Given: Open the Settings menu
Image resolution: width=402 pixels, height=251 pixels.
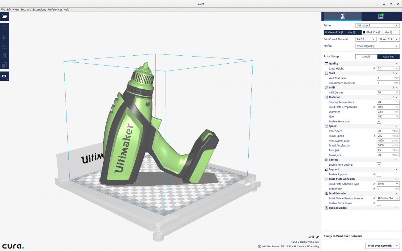Looking at the screenshot, I should click(x=26, y=10).
